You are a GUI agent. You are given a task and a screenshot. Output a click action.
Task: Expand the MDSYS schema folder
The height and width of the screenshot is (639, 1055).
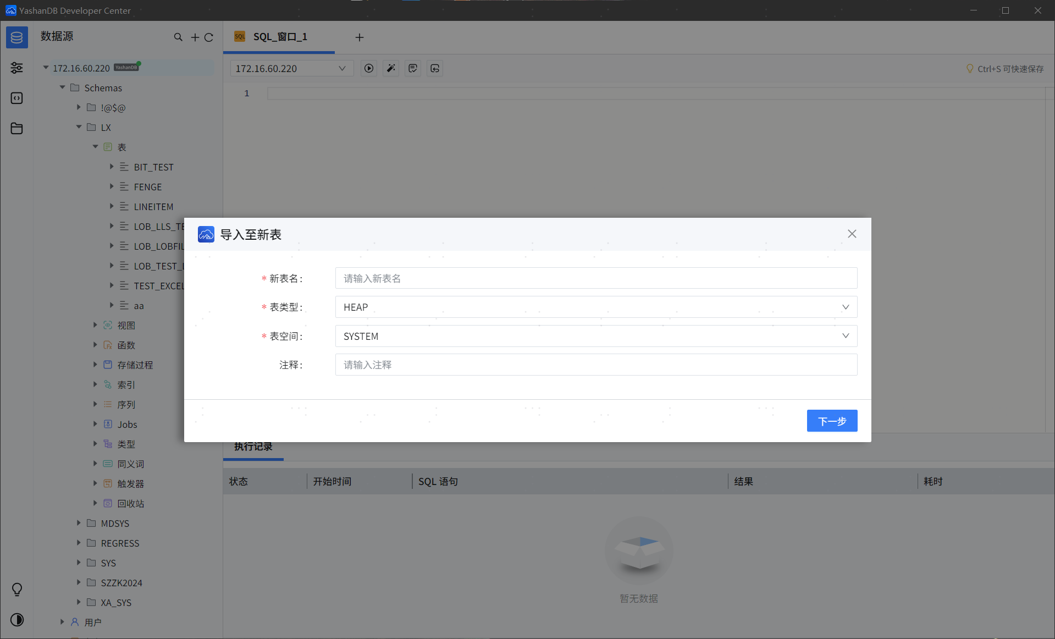(79, 523)
